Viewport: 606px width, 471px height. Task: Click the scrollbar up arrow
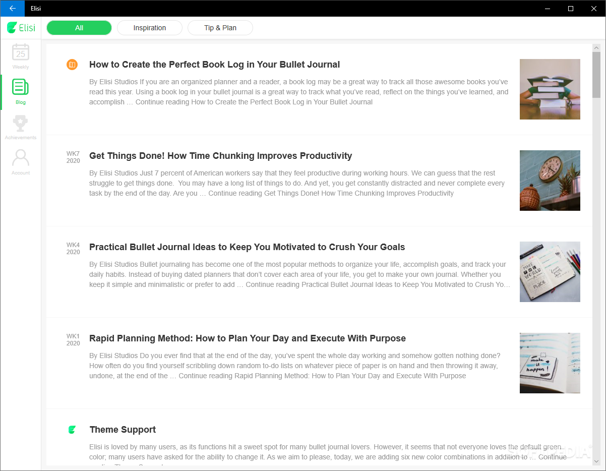(596, 48)
